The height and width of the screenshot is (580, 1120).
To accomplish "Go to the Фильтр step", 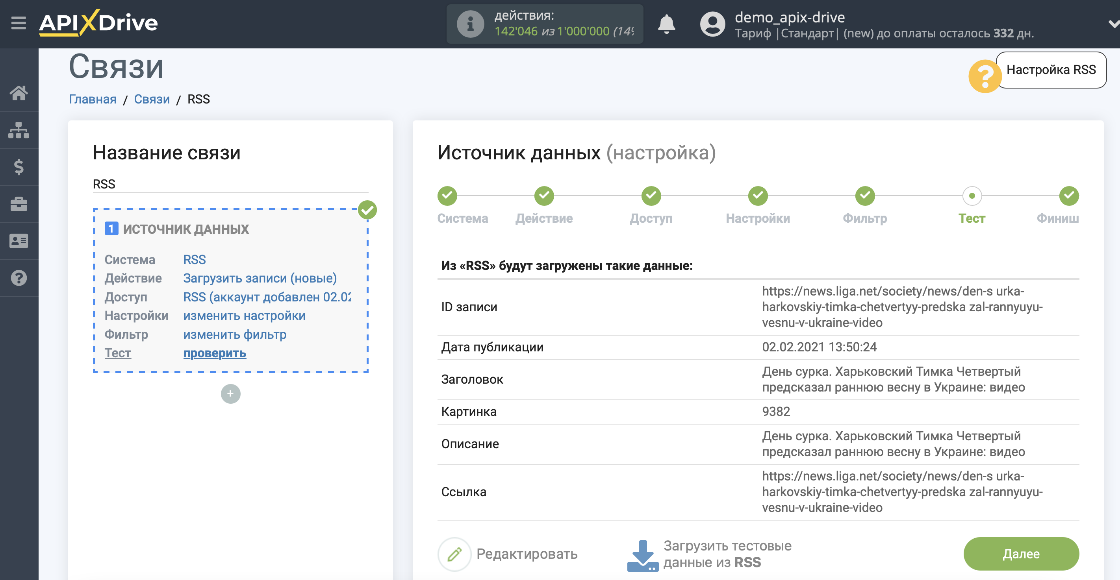I will pos(865,196).
